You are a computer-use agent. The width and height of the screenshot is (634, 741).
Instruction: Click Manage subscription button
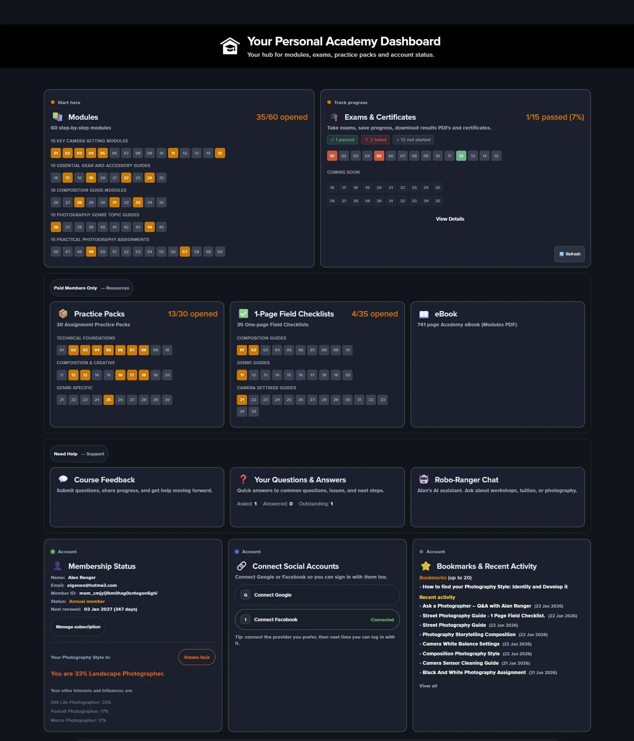(78, 626)
